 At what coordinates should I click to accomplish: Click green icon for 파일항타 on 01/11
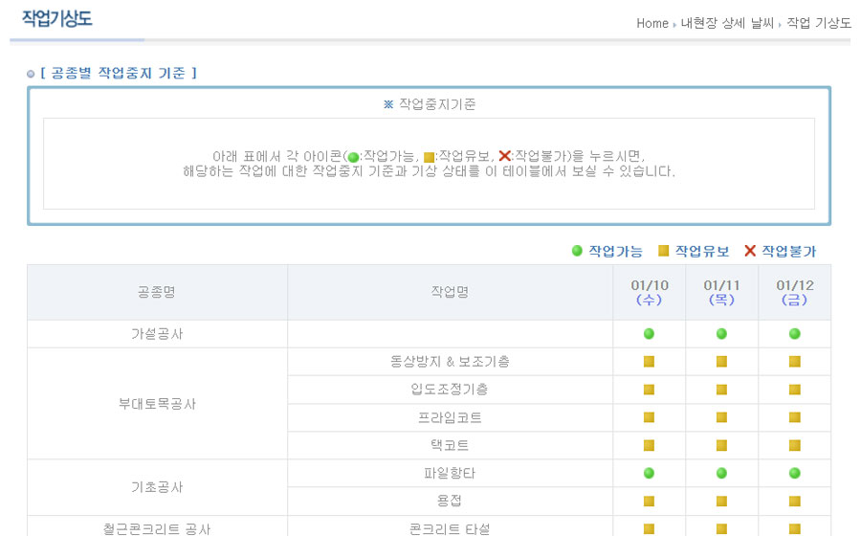pyautogui.click(x=721, y=473)
